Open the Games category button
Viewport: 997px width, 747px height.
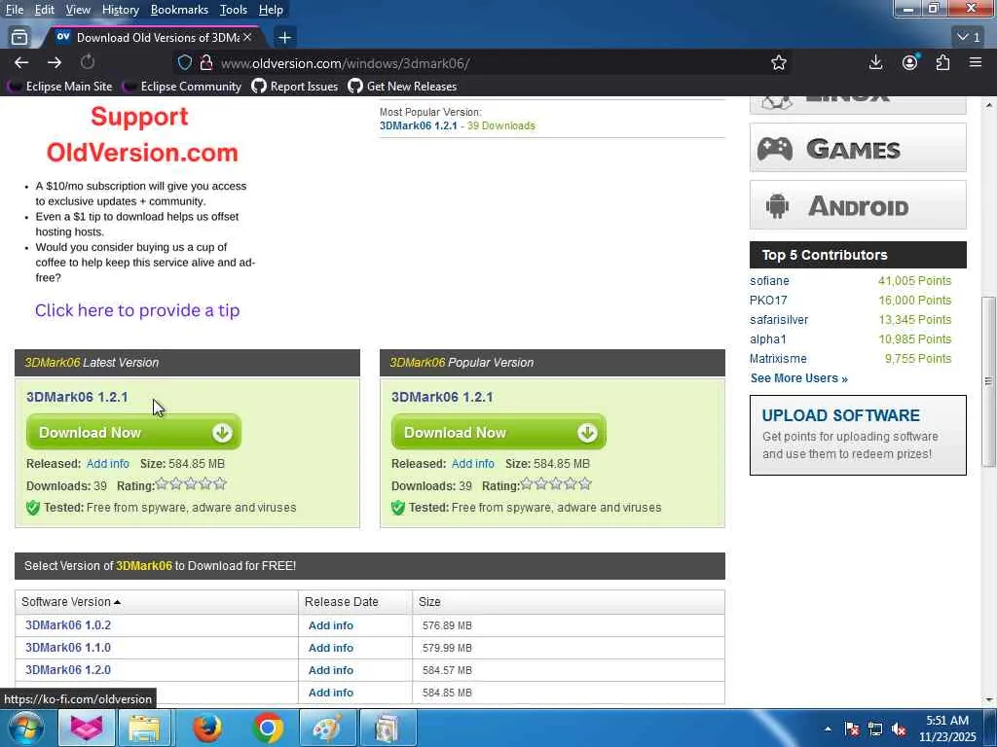[858, 148]
